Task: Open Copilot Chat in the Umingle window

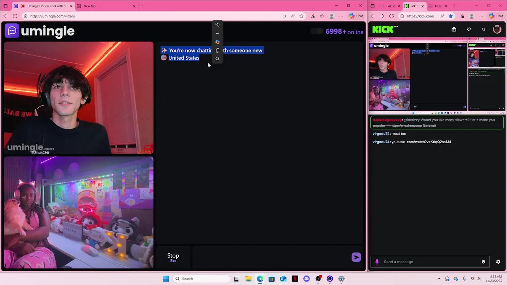Action: [x=356, y=16]
